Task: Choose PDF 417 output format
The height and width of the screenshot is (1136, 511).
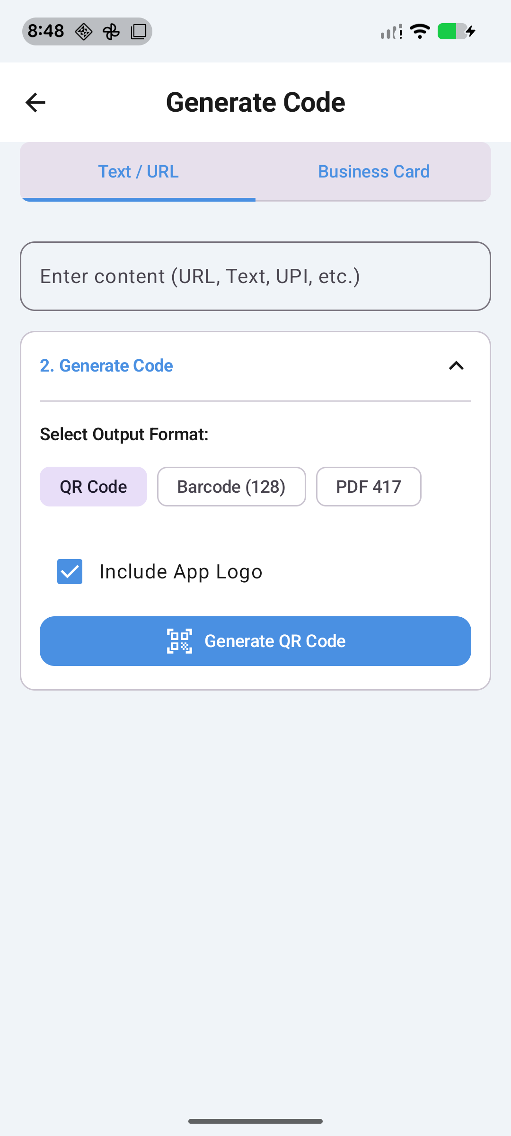Action: (369, 487)
